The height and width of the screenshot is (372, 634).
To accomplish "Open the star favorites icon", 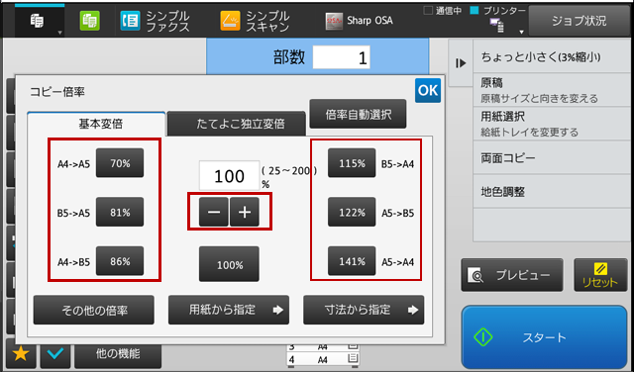I will 21,354.
